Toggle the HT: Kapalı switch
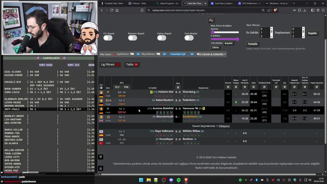This screenshot has width=327, height=184. click(x=108, y=38)
